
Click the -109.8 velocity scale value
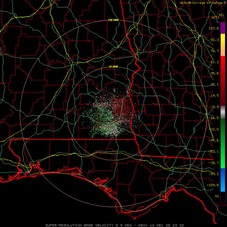pyautogui.click(x=213, y=185)
